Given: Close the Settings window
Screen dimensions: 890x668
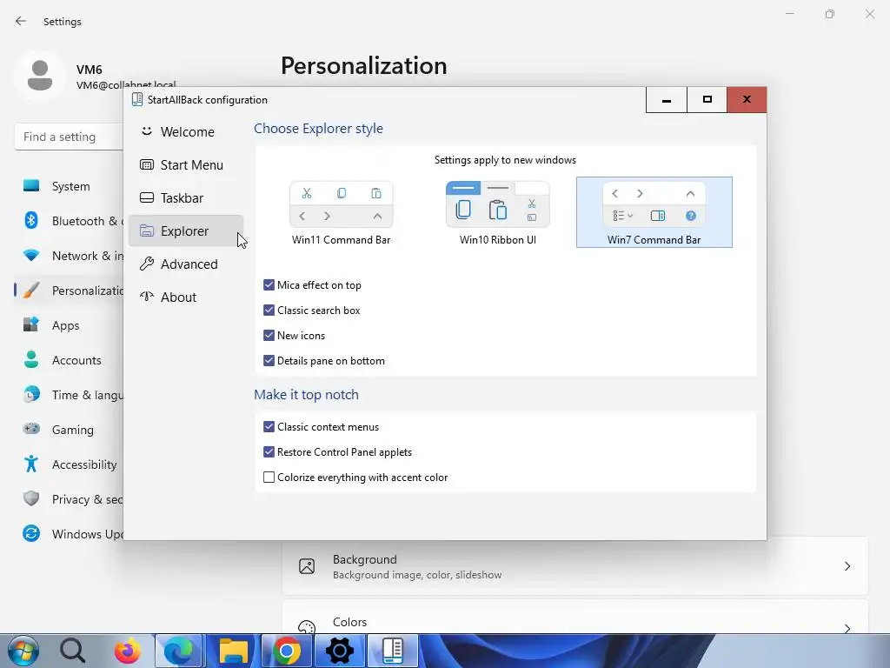Looking at the screenshot, I should [x=869, y=14].
